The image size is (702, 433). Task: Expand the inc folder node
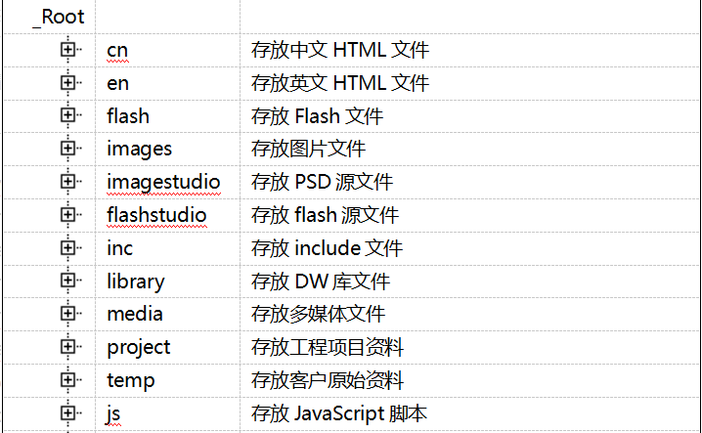pyautogui.click(x=67, y=247)
